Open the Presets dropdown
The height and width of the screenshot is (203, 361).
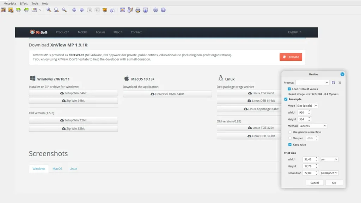312,82
